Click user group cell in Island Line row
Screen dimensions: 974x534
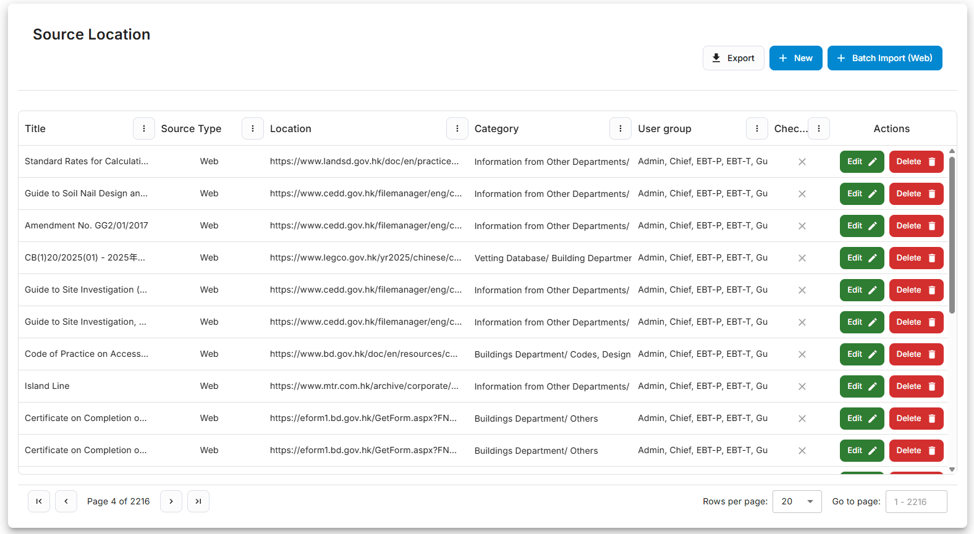click(703, 386)
